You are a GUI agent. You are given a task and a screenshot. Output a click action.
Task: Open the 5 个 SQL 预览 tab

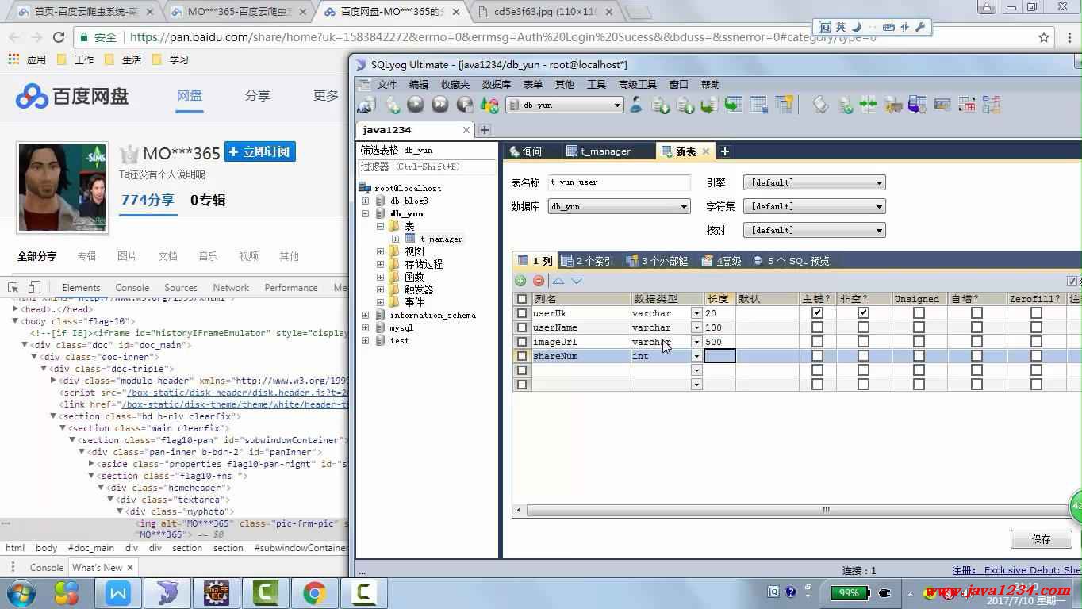(791, 261)
